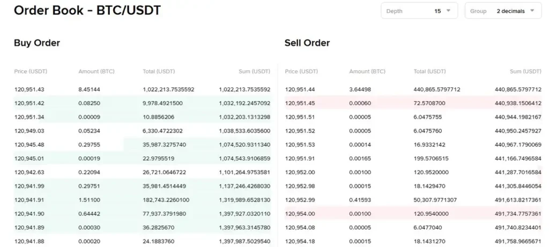Click Buy Order Amount (BTC) column header

click(97, 71)
